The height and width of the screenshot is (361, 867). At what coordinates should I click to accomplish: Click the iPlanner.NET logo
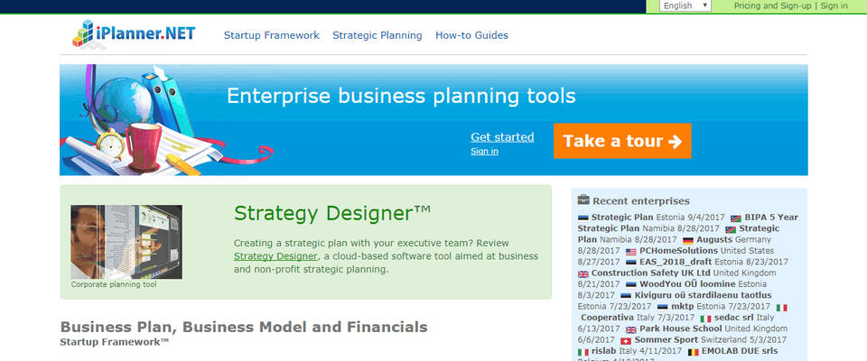pos(132,34)
